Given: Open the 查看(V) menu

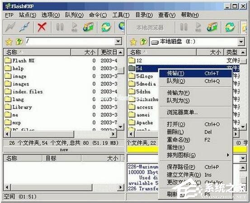Looking at the screenshot, I should [x=167, y=15].
